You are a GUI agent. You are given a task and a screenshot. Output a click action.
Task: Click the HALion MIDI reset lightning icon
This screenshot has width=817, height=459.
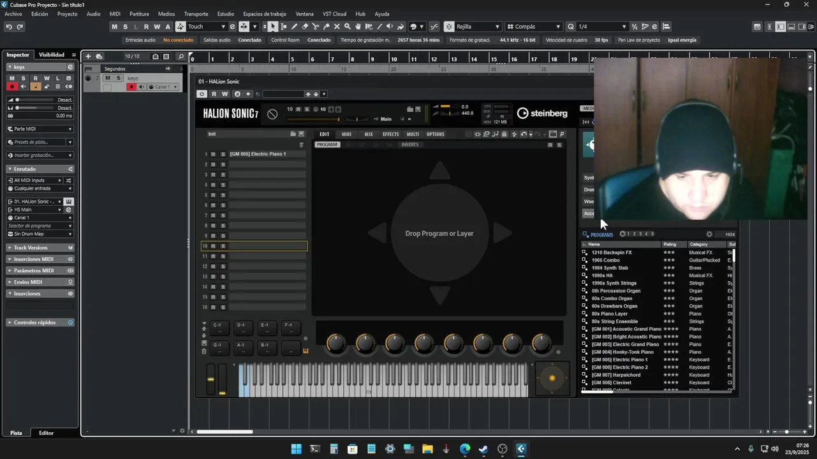pyautogui.click(x=514, y=134)
